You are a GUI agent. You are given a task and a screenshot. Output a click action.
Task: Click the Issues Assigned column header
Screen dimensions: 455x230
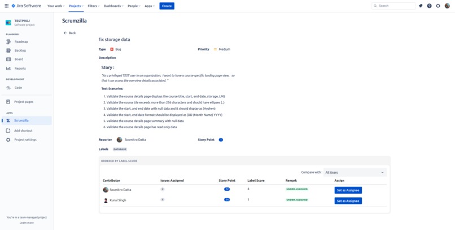172,181
